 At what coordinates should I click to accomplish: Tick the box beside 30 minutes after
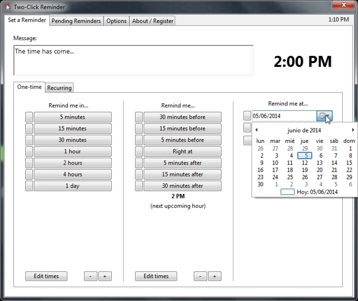point(139,185)
